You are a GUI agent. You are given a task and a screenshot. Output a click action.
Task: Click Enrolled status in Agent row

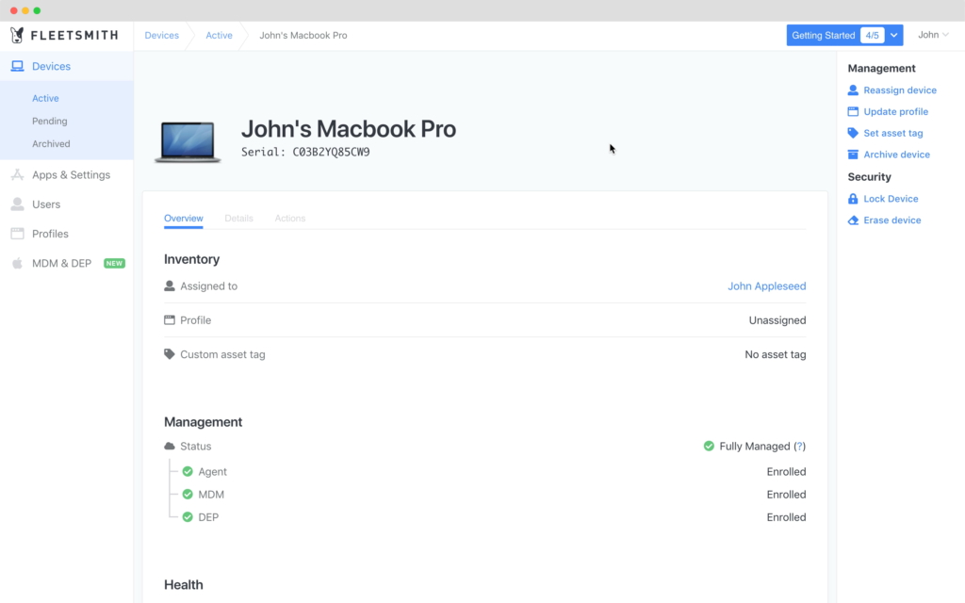click(x=786, y=472)
